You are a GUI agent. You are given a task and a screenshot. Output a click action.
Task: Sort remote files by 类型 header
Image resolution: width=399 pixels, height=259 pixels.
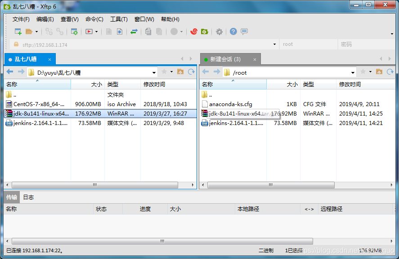[x=318, y=84]
